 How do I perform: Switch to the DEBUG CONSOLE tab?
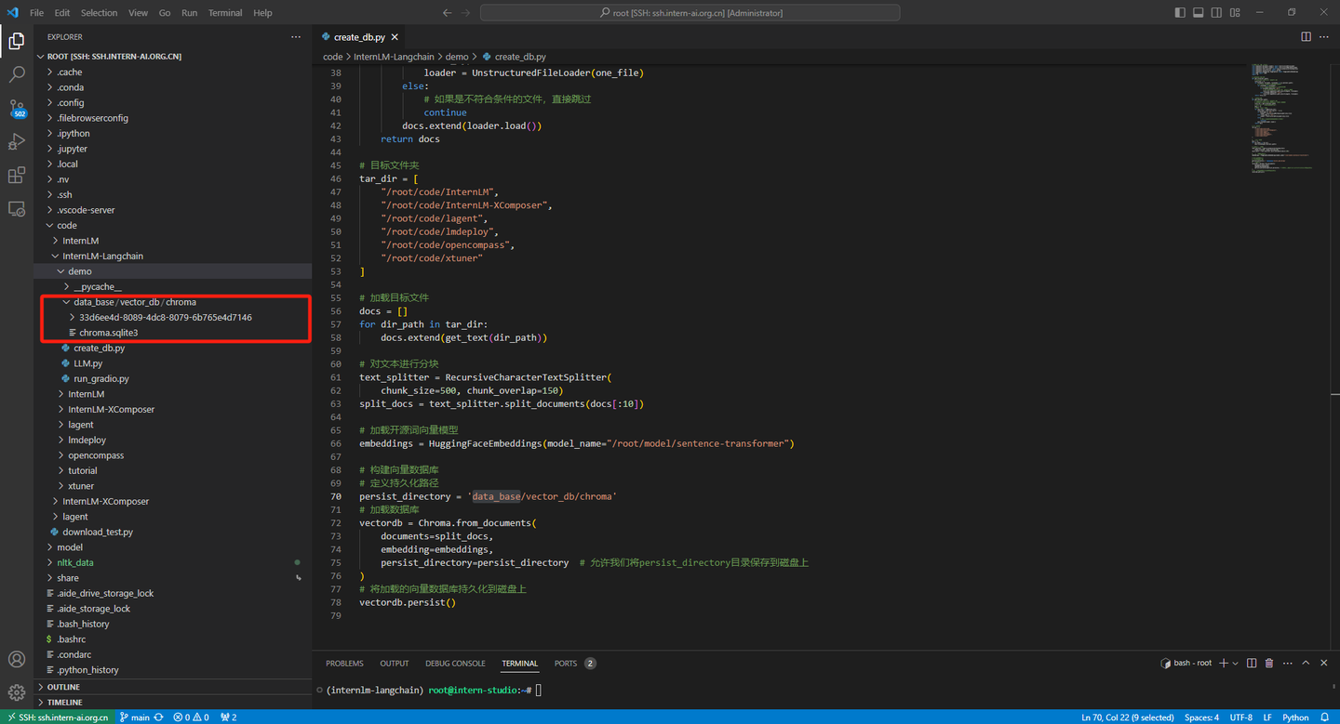pos(455,664)
